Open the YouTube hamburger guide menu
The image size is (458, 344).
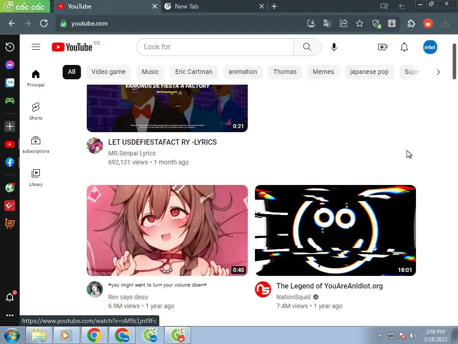point(36,47)
